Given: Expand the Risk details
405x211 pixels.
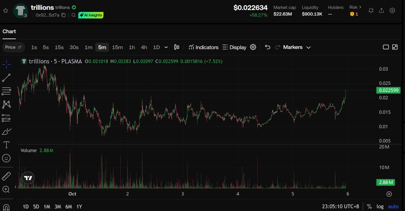Looking at the screenshot, I should click(x=355, y=7).
